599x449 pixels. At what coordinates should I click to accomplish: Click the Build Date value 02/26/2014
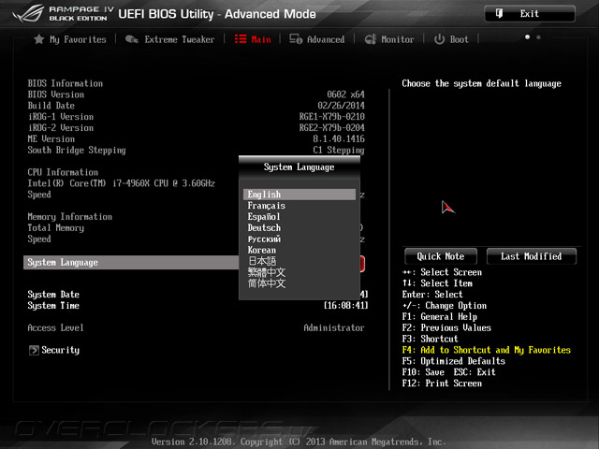pos(341,106)
